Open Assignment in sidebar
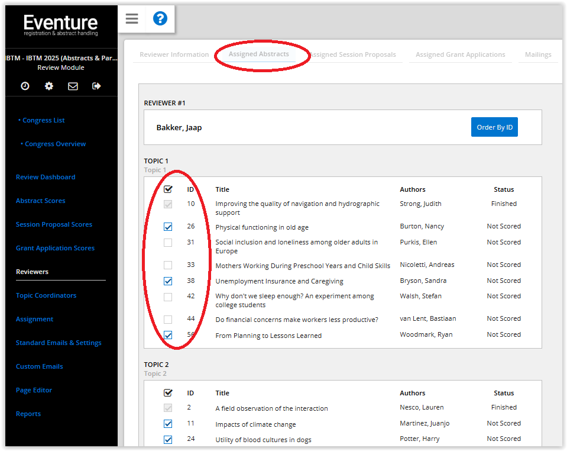 [x=34, y=319]
